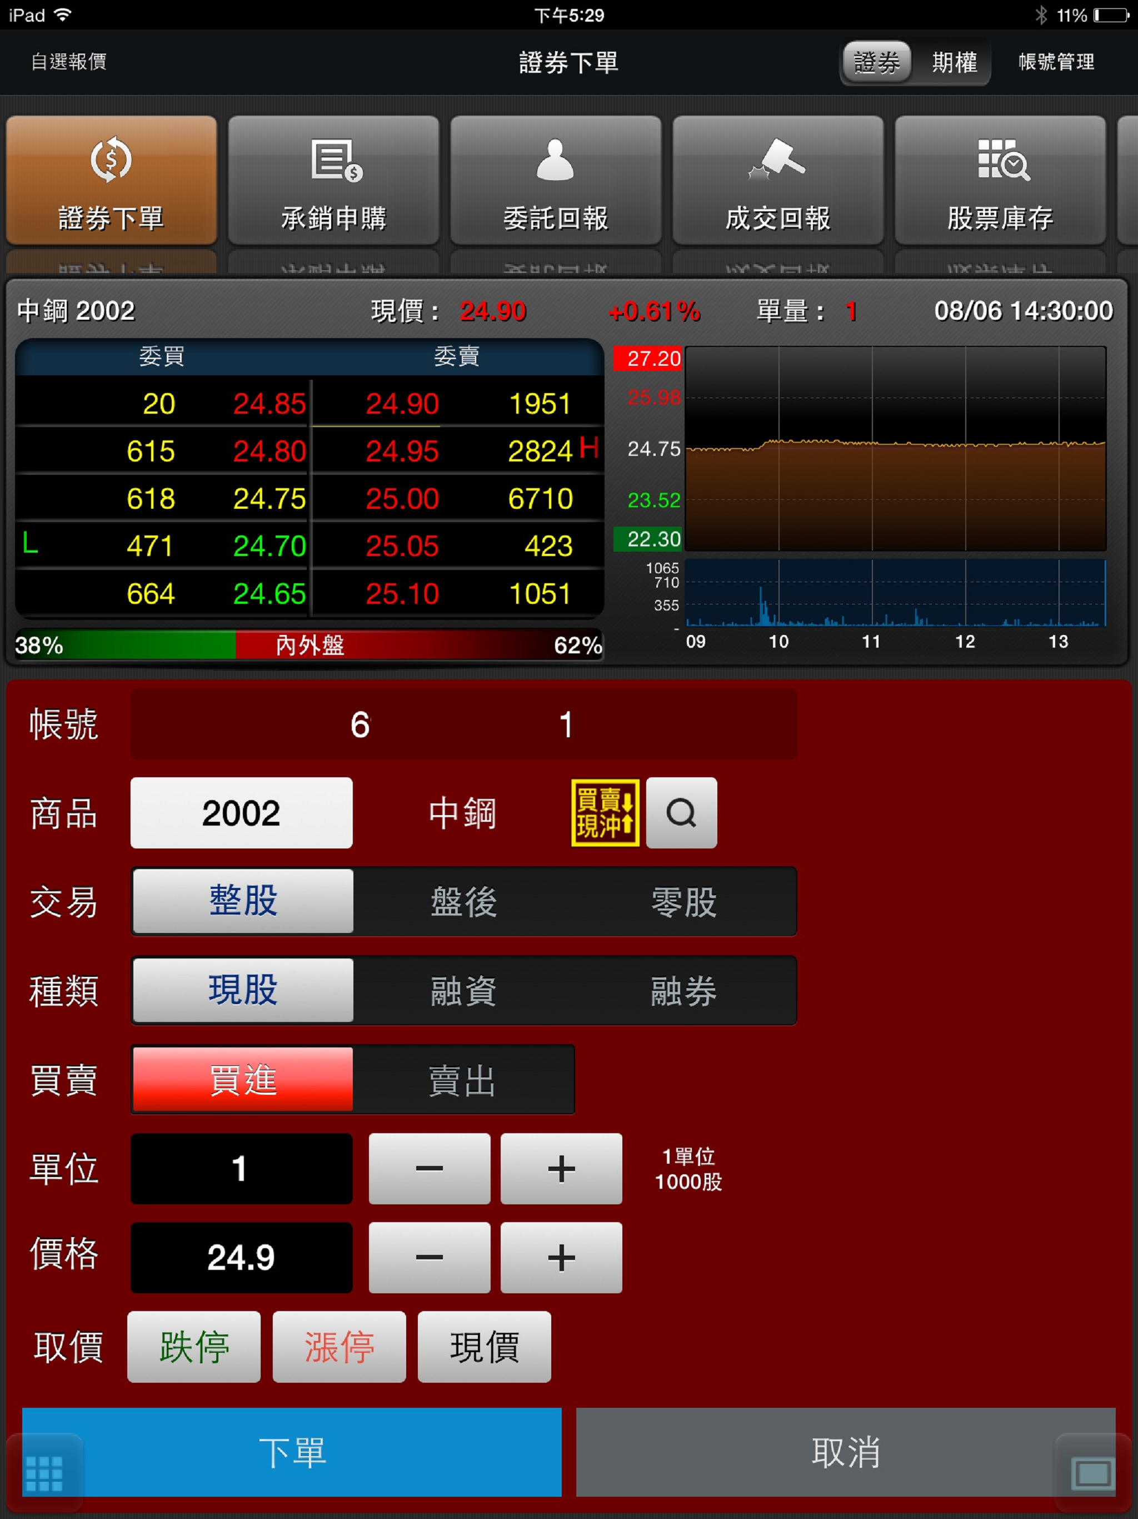This screenshot has width=1138, height=1519.
Task: Choose 買進 buy side
Action: click(x=243, y=1080)
